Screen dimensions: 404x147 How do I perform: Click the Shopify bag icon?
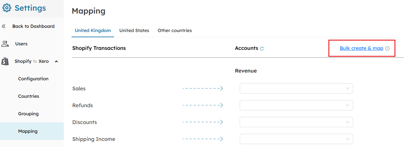pyautogui.click(x=5, y=61)
